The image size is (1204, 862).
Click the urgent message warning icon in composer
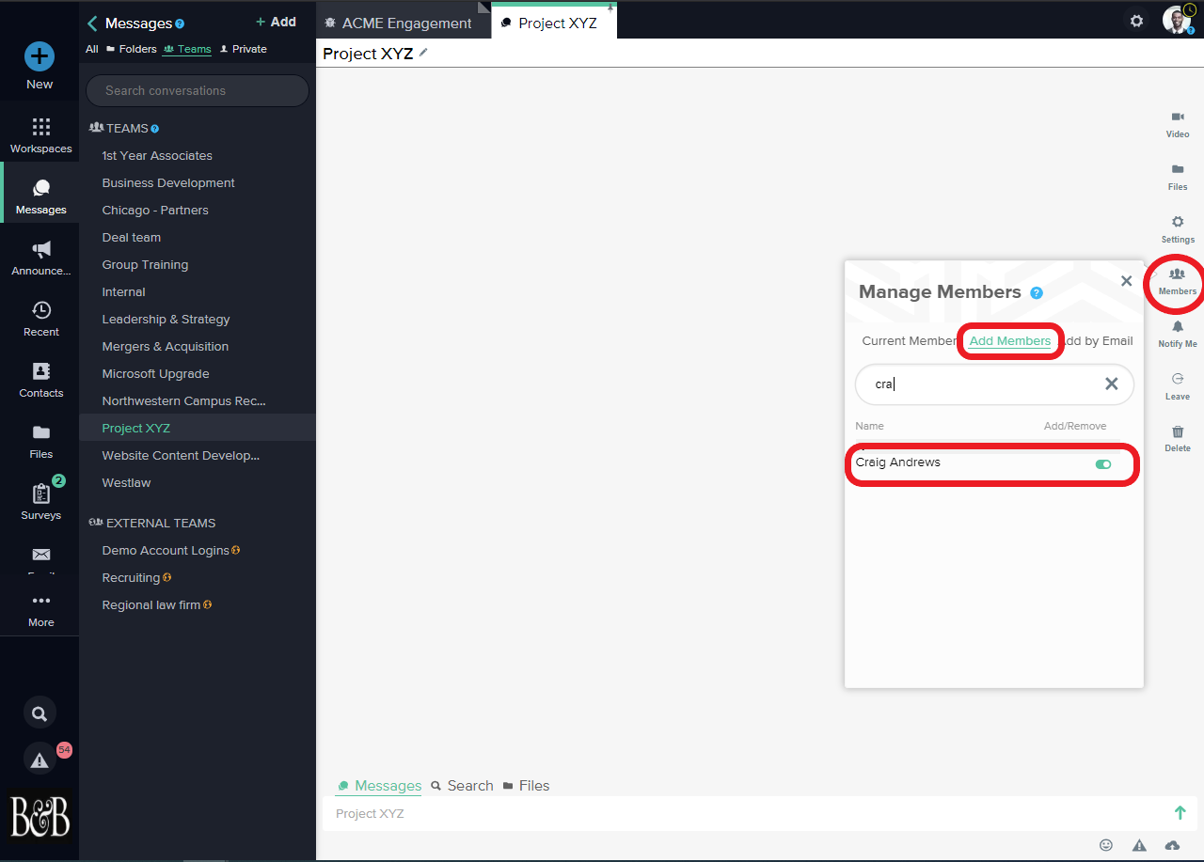[1139, 845]
